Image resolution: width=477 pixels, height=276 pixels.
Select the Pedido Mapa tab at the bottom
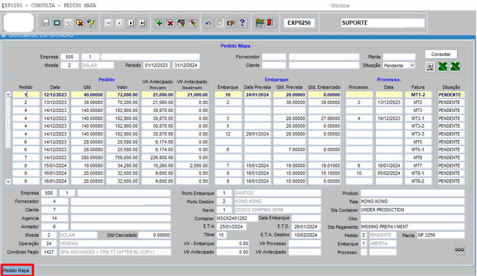[17, 270]
